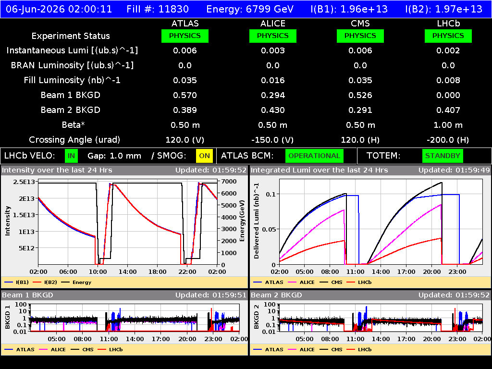Click the I(B2): 1.97e+13 header value
492x369 pixels.
(x=443, y=9)
